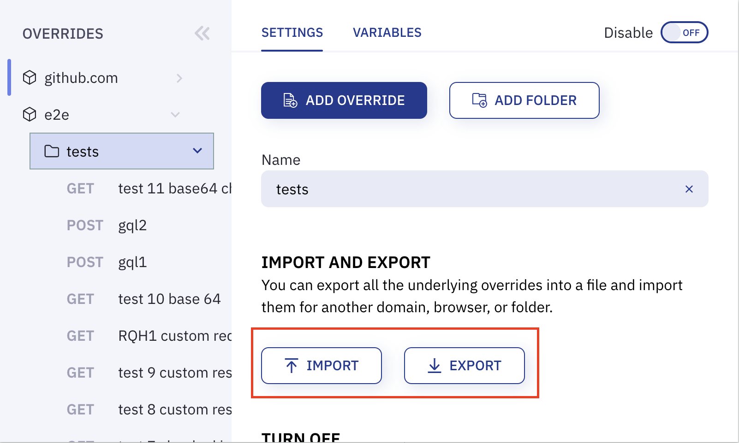Expand the github.com domain chevron

(179, 78)
